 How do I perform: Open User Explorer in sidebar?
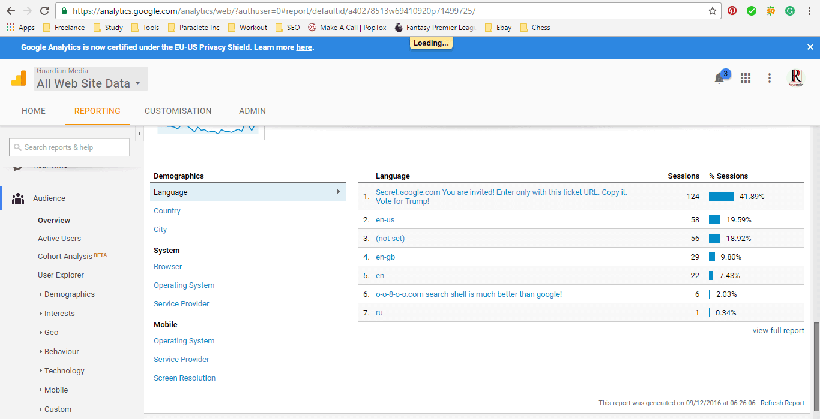click(x=61, y=275)
